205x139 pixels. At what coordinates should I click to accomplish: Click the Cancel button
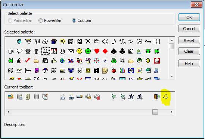[189, 29]
